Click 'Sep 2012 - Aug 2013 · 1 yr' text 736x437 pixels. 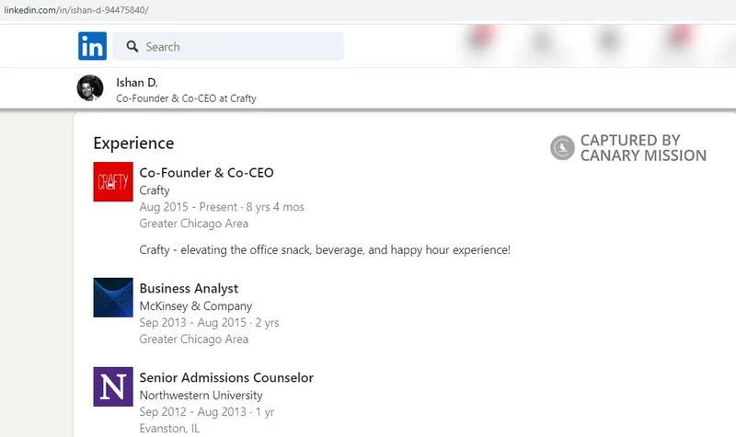coord(207,411)
